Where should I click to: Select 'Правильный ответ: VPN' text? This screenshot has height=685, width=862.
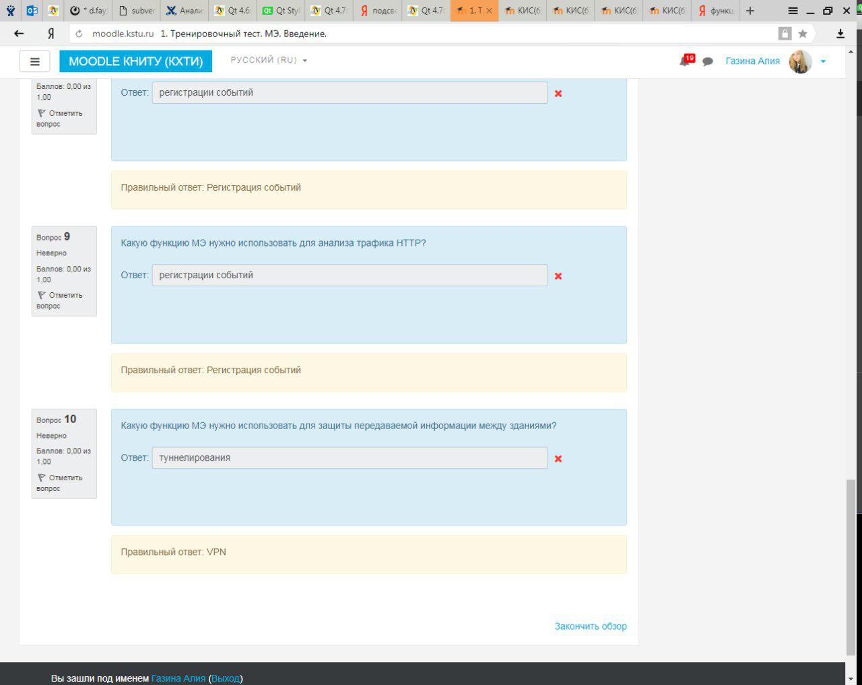[174, 552]
